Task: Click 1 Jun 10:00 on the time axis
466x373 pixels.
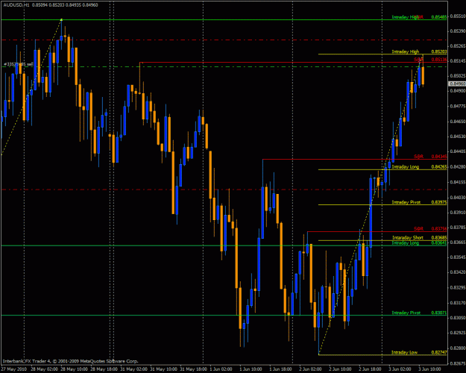Action: pyautogui.click(x=251, y=369)
